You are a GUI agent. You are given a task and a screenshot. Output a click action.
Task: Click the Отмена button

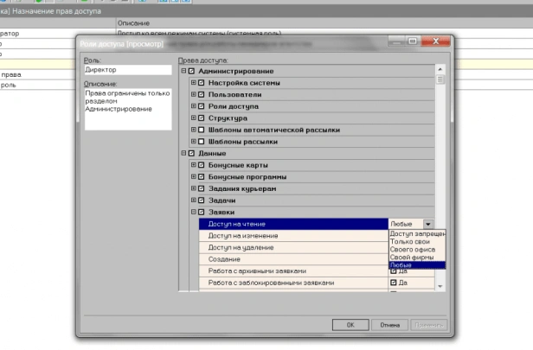pos(390,325)
